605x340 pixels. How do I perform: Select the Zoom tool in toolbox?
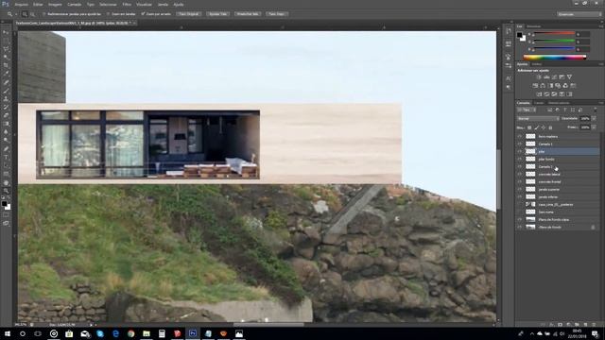(x=6, y=191)
